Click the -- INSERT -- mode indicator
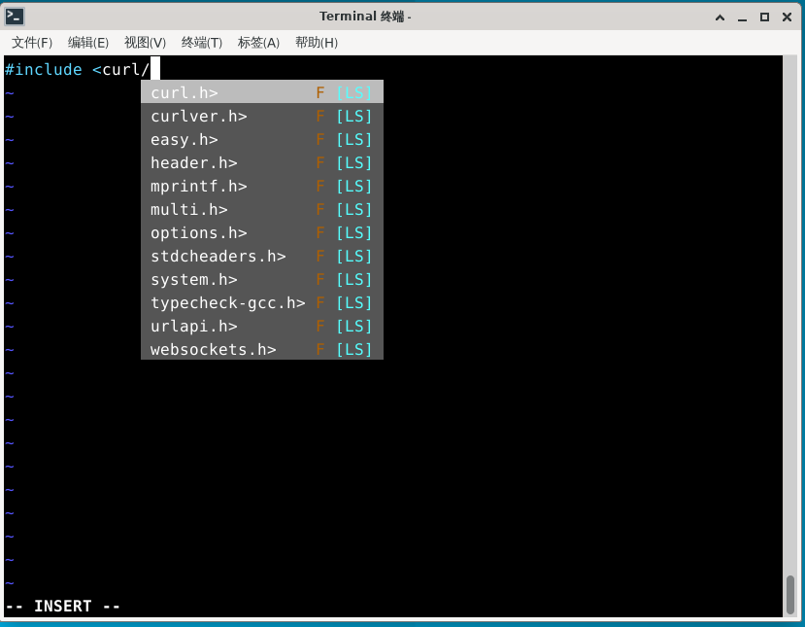Viewport: 805px width, 627px height. tap(63, 606)
